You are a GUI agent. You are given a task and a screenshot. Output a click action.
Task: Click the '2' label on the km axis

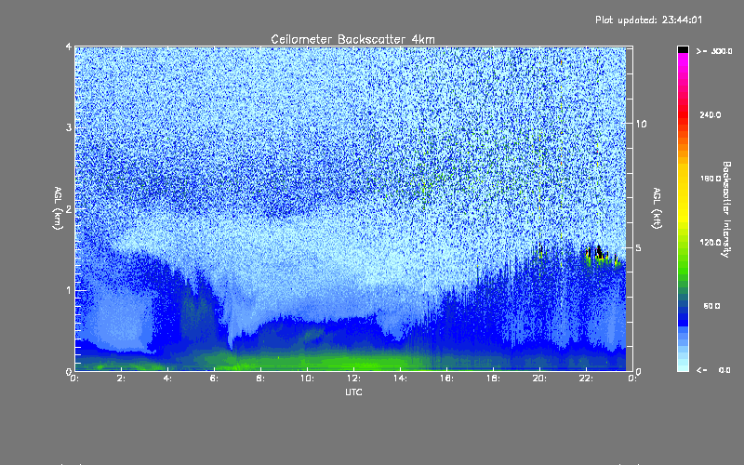69,208
